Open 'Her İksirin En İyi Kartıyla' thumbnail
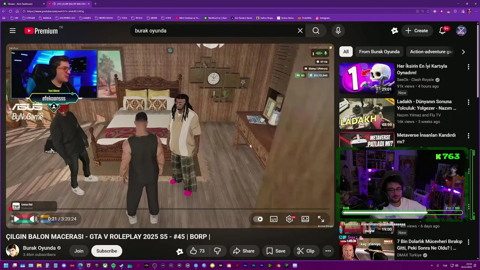 (367, 78)
